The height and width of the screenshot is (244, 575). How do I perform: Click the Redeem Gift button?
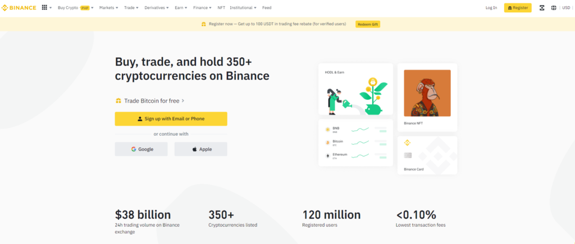(368, 24)
